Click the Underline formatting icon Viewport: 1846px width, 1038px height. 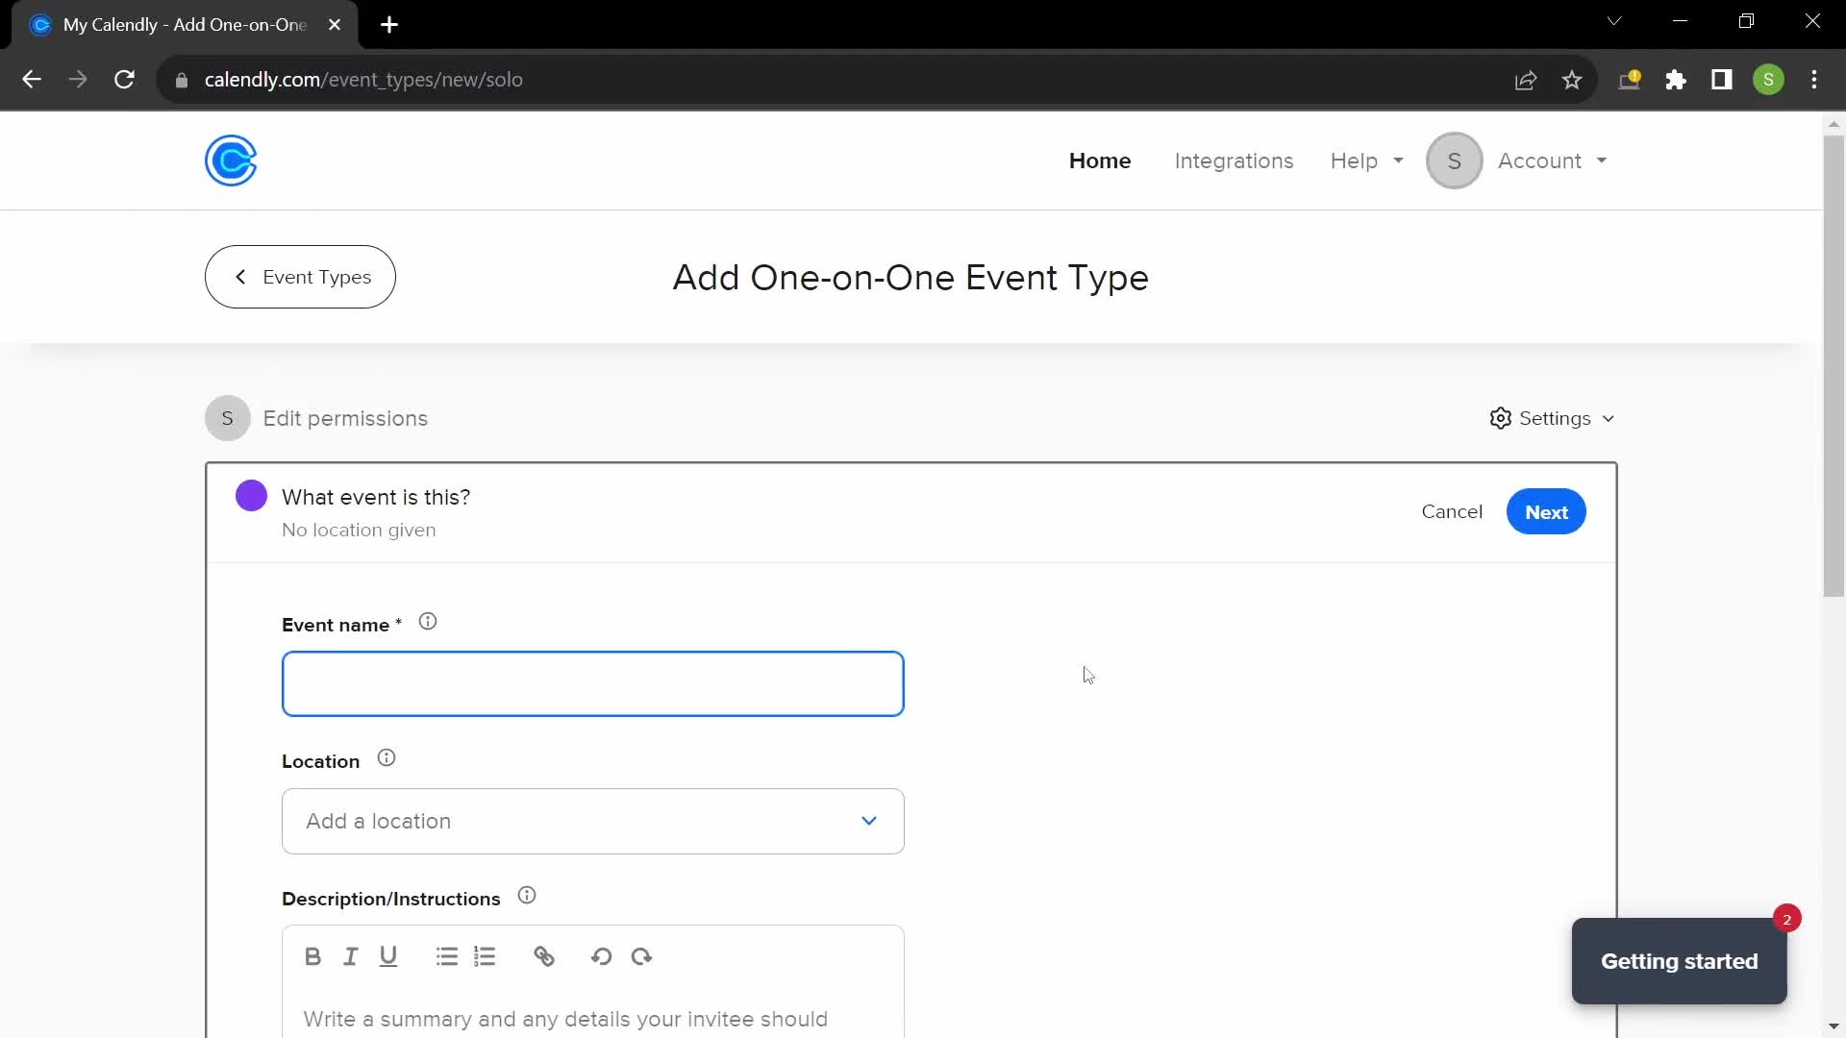(x=389, y=957)
